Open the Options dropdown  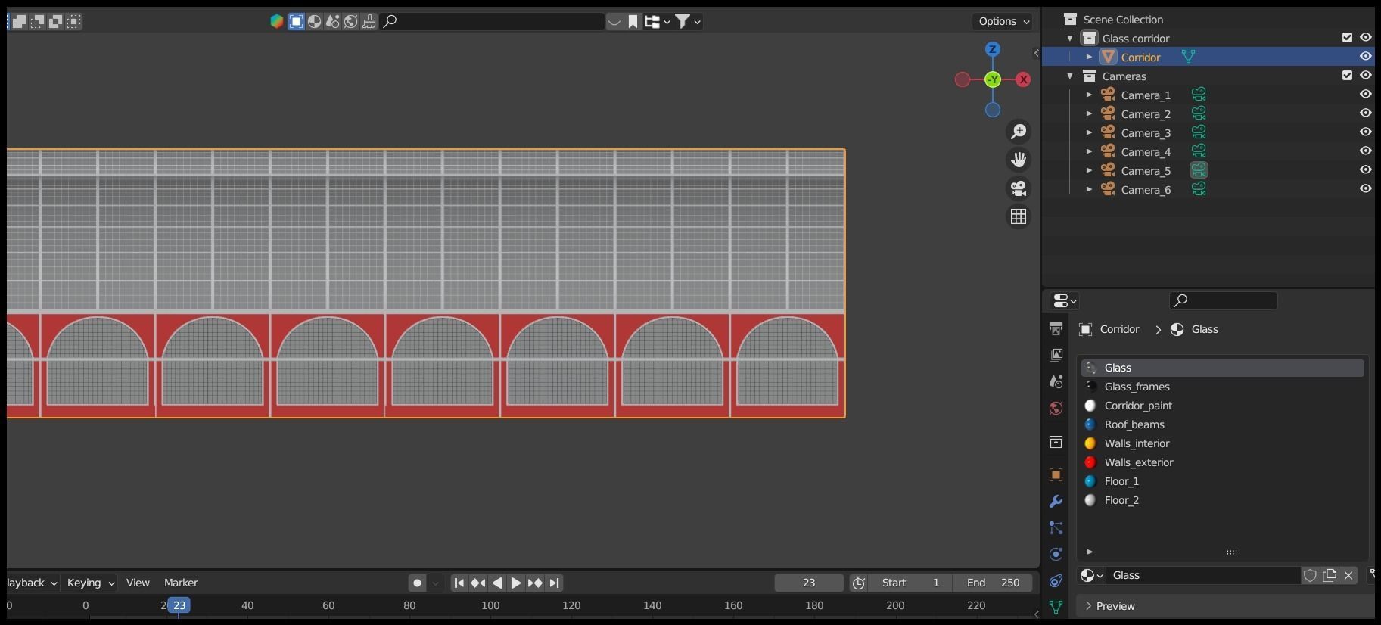point(1003,21)
